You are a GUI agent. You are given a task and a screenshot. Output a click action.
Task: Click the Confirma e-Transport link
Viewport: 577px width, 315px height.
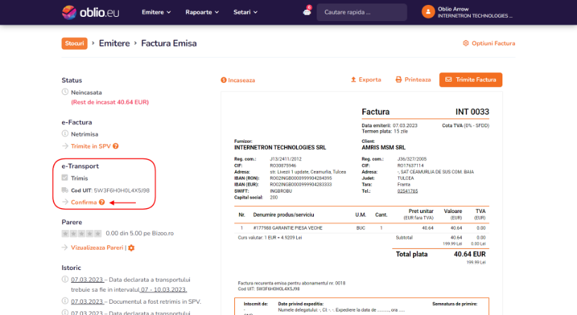click(x=84, y=202)
